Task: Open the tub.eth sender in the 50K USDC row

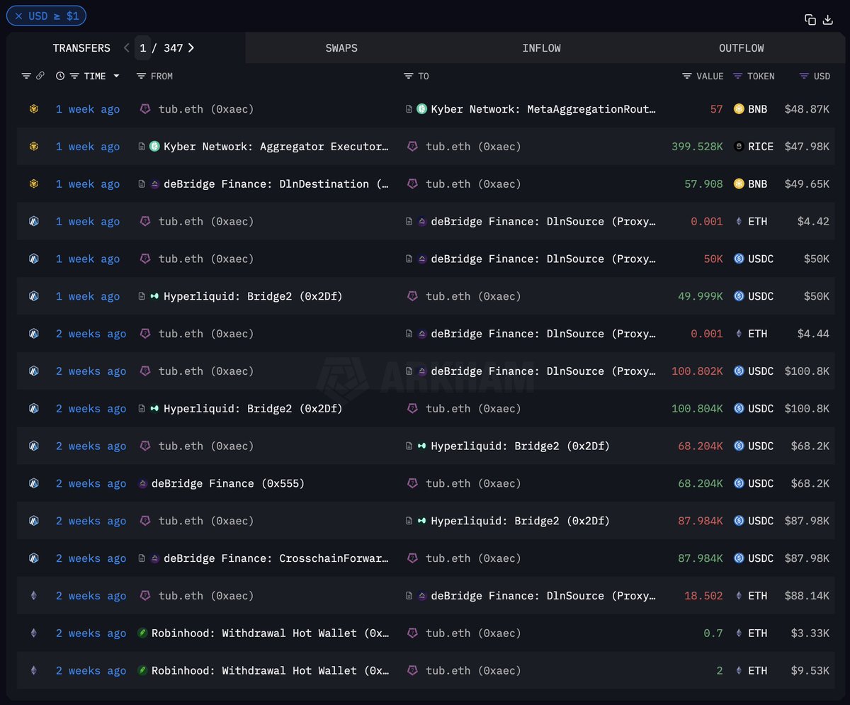Action: pyautogui.click(x=206, y=259)
